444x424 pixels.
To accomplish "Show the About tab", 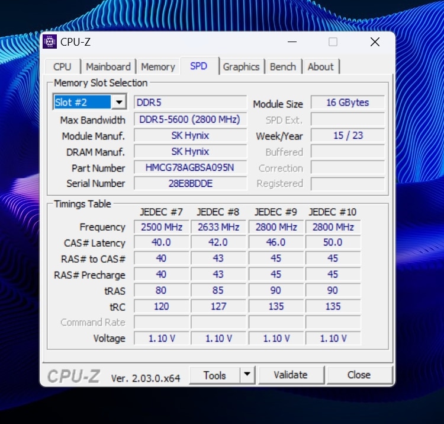I will (320, 67).
